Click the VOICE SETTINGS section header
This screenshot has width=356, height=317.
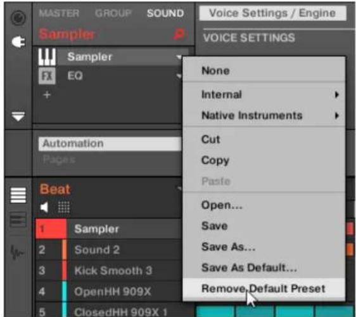click(249, 37)
